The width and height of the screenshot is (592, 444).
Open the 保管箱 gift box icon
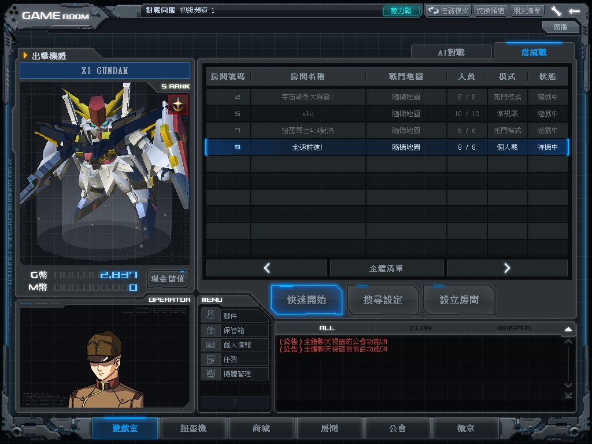(x=210, y=331)
